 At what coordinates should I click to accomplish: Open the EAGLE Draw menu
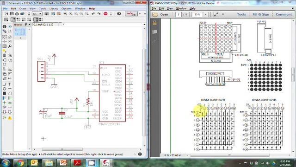[23, 8]
